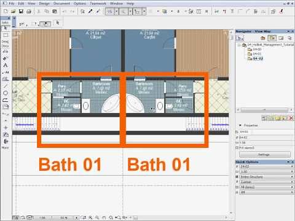Click the Paste clipboard icon
Screen dimensions: 295x221
pyautogui.click(x=55, y=12)
